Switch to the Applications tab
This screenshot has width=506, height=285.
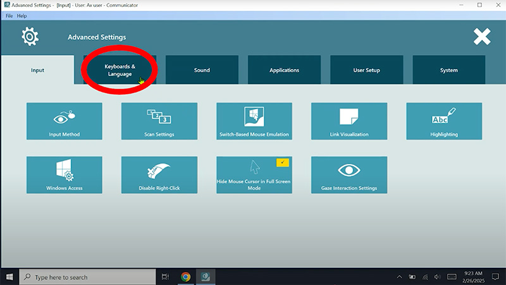284,70
